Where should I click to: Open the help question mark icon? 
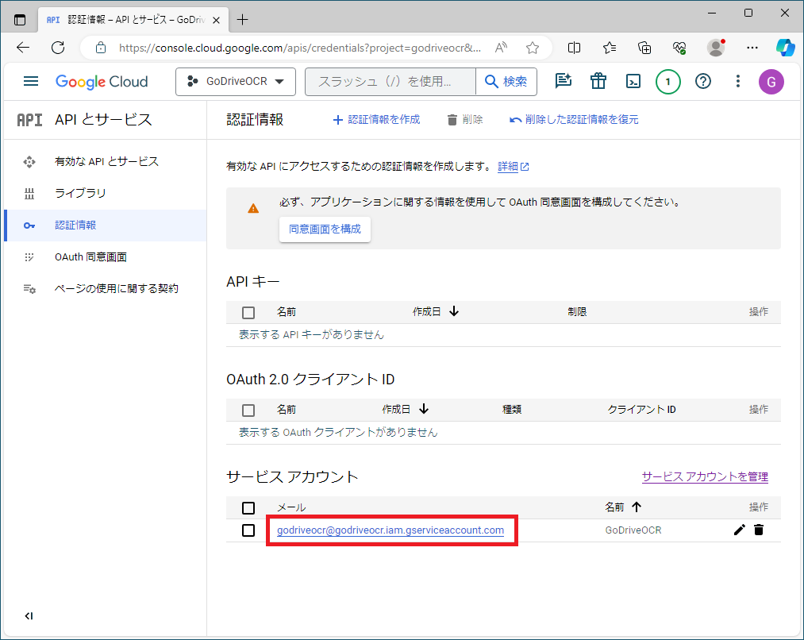tap(703, 81)
